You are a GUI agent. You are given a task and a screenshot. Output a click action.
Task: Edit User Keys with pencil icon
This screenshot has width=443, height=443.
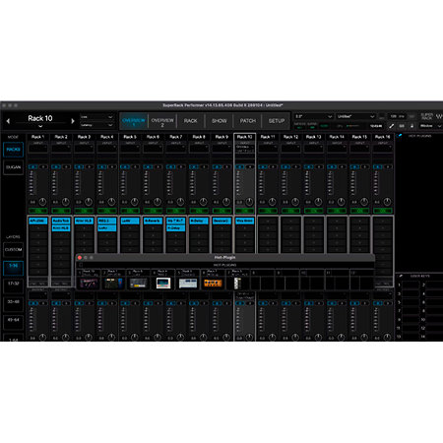click(x=401, y=276)
